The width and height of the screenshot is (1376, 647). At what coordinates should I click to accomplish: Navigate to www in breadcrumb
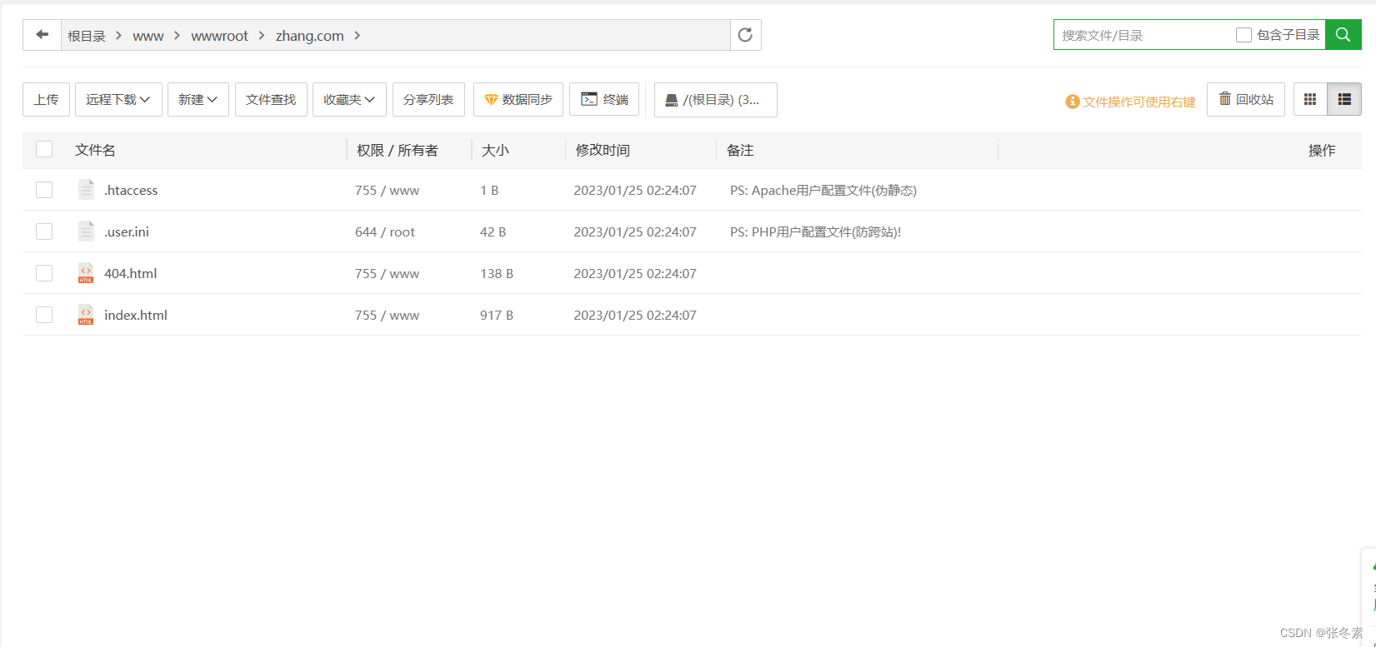[148, 36]
